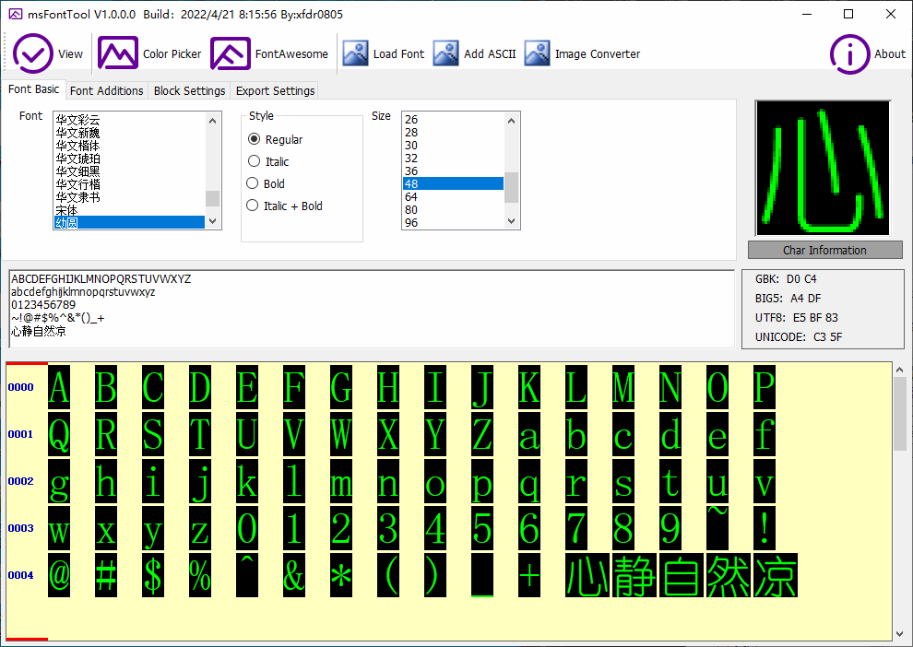Show the About dialog
The width and height of the screenshot is (913, 647).
click(868, 53)
